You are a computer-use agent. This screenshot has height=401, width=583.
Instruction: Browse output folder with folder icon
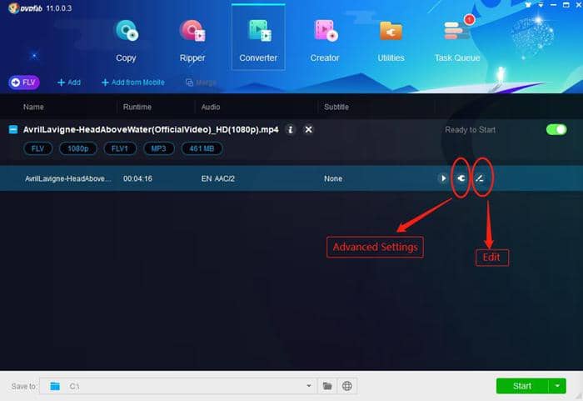327,386
